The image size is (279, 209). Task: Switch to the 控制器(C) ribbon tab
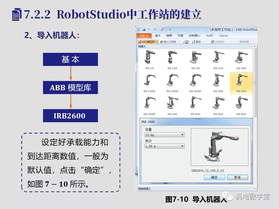[x=194, y=36]
